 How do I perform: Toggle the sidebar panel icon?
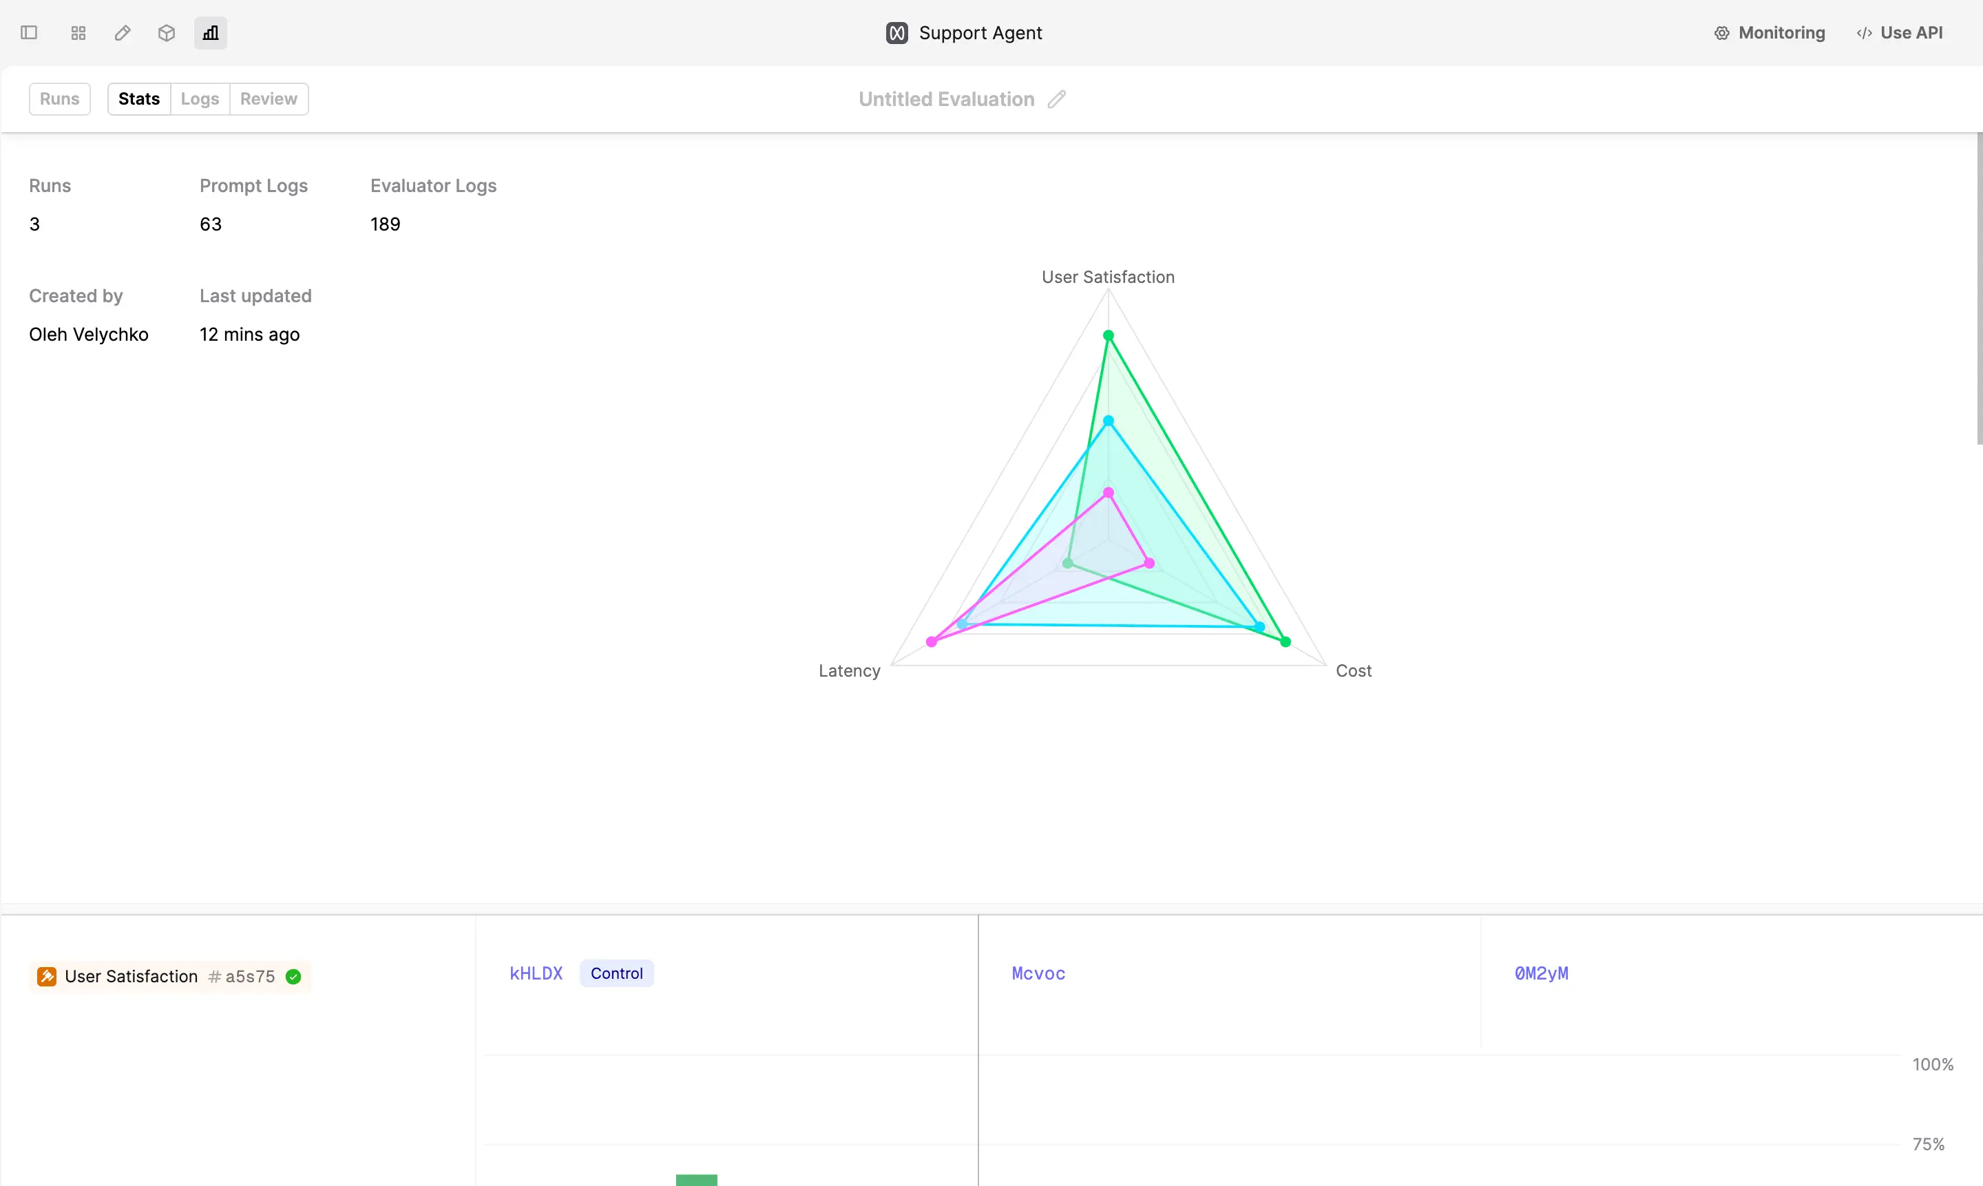tap(30, 33)
